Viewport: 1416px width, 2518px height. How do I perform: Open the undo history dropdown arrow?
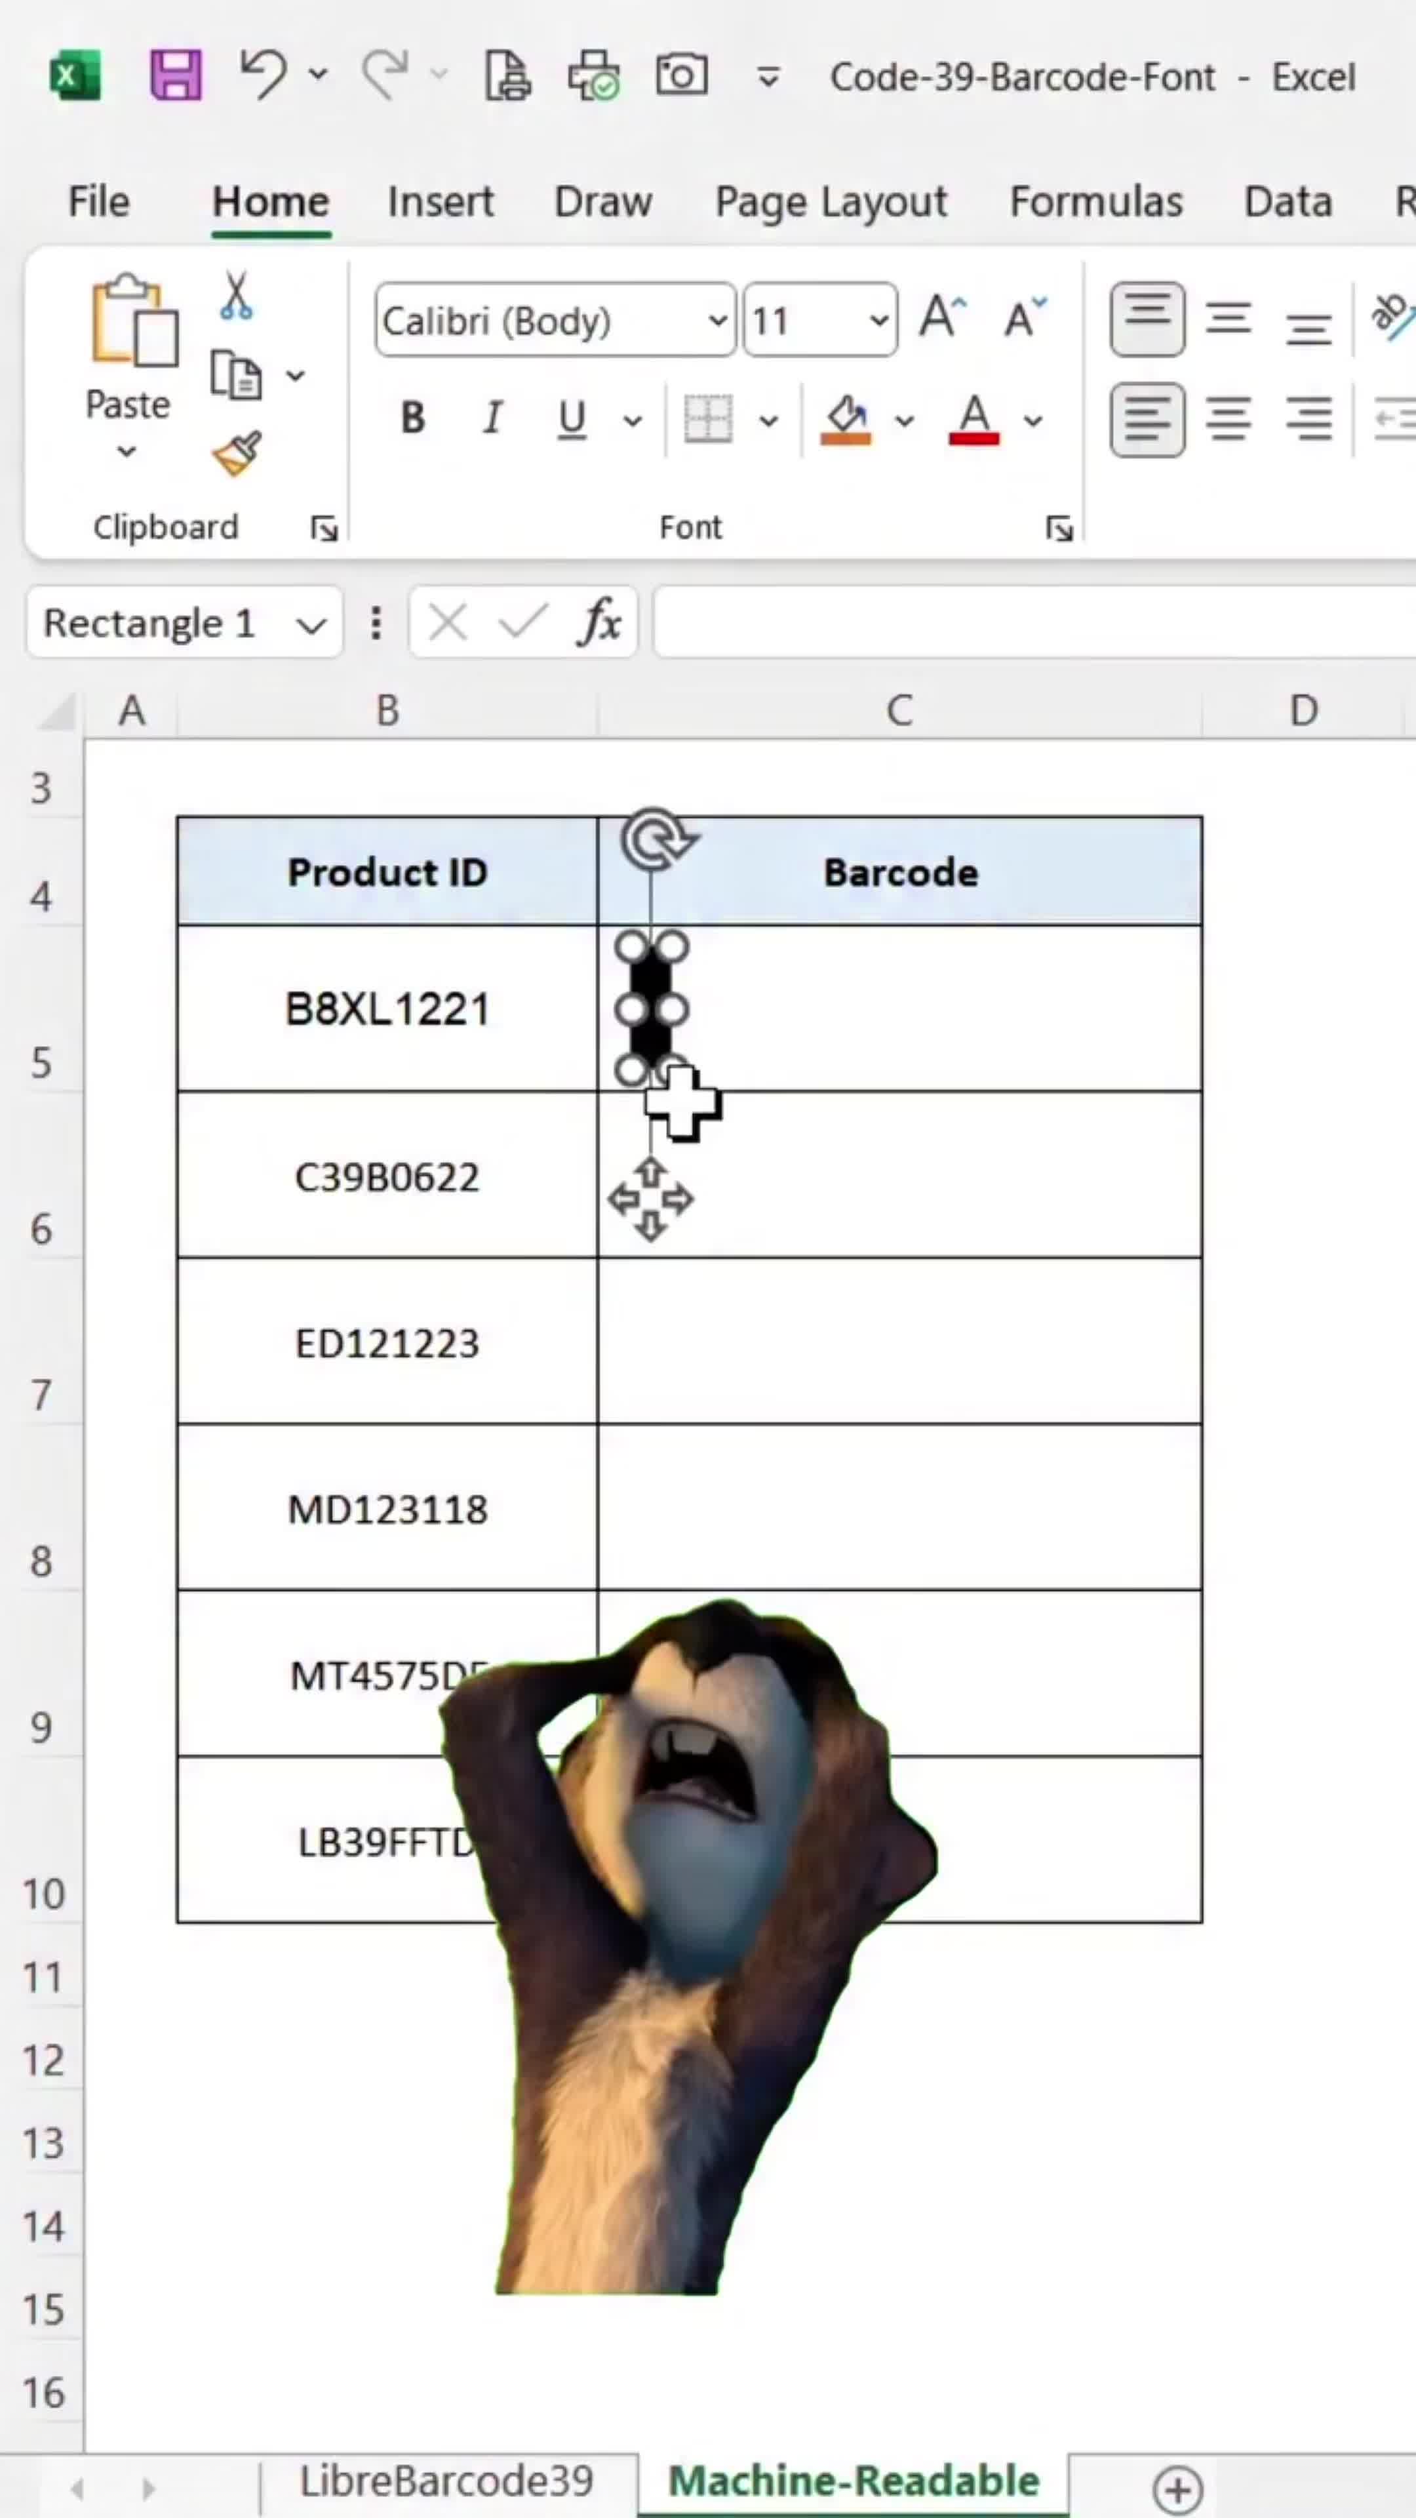[319, 73]
